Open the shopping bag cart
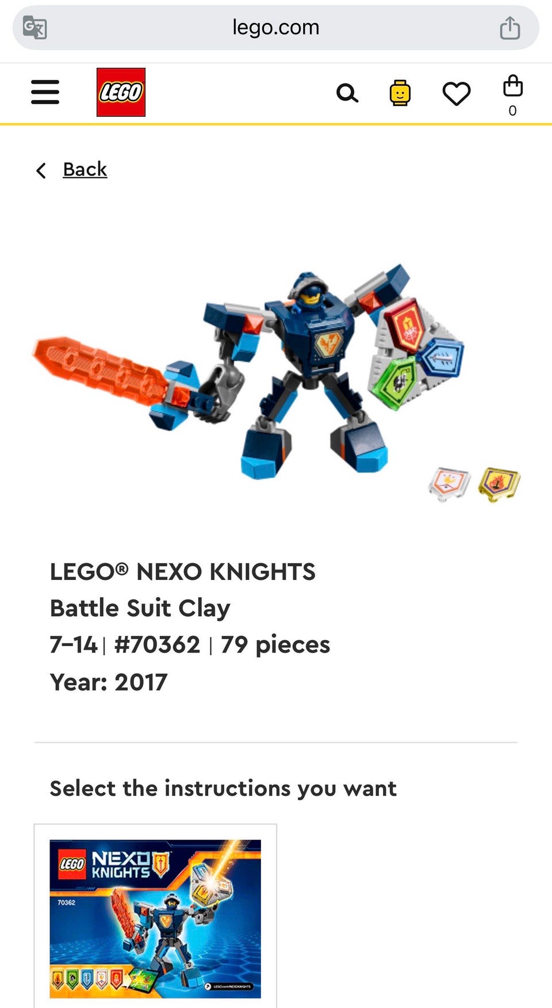Viewport: 552px width, 1008px height. pos(512,86)
